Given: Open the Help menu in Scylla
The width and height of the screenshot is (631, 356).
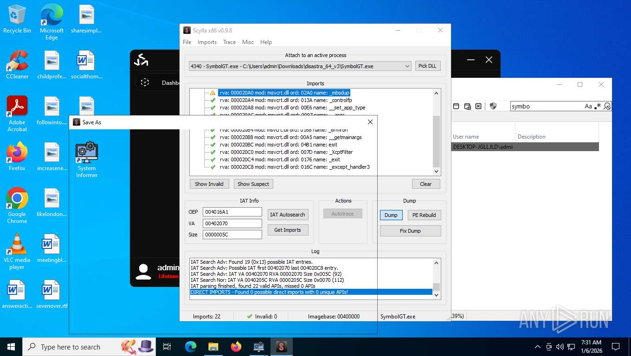Looking at the screenshot, I should 266,42.
